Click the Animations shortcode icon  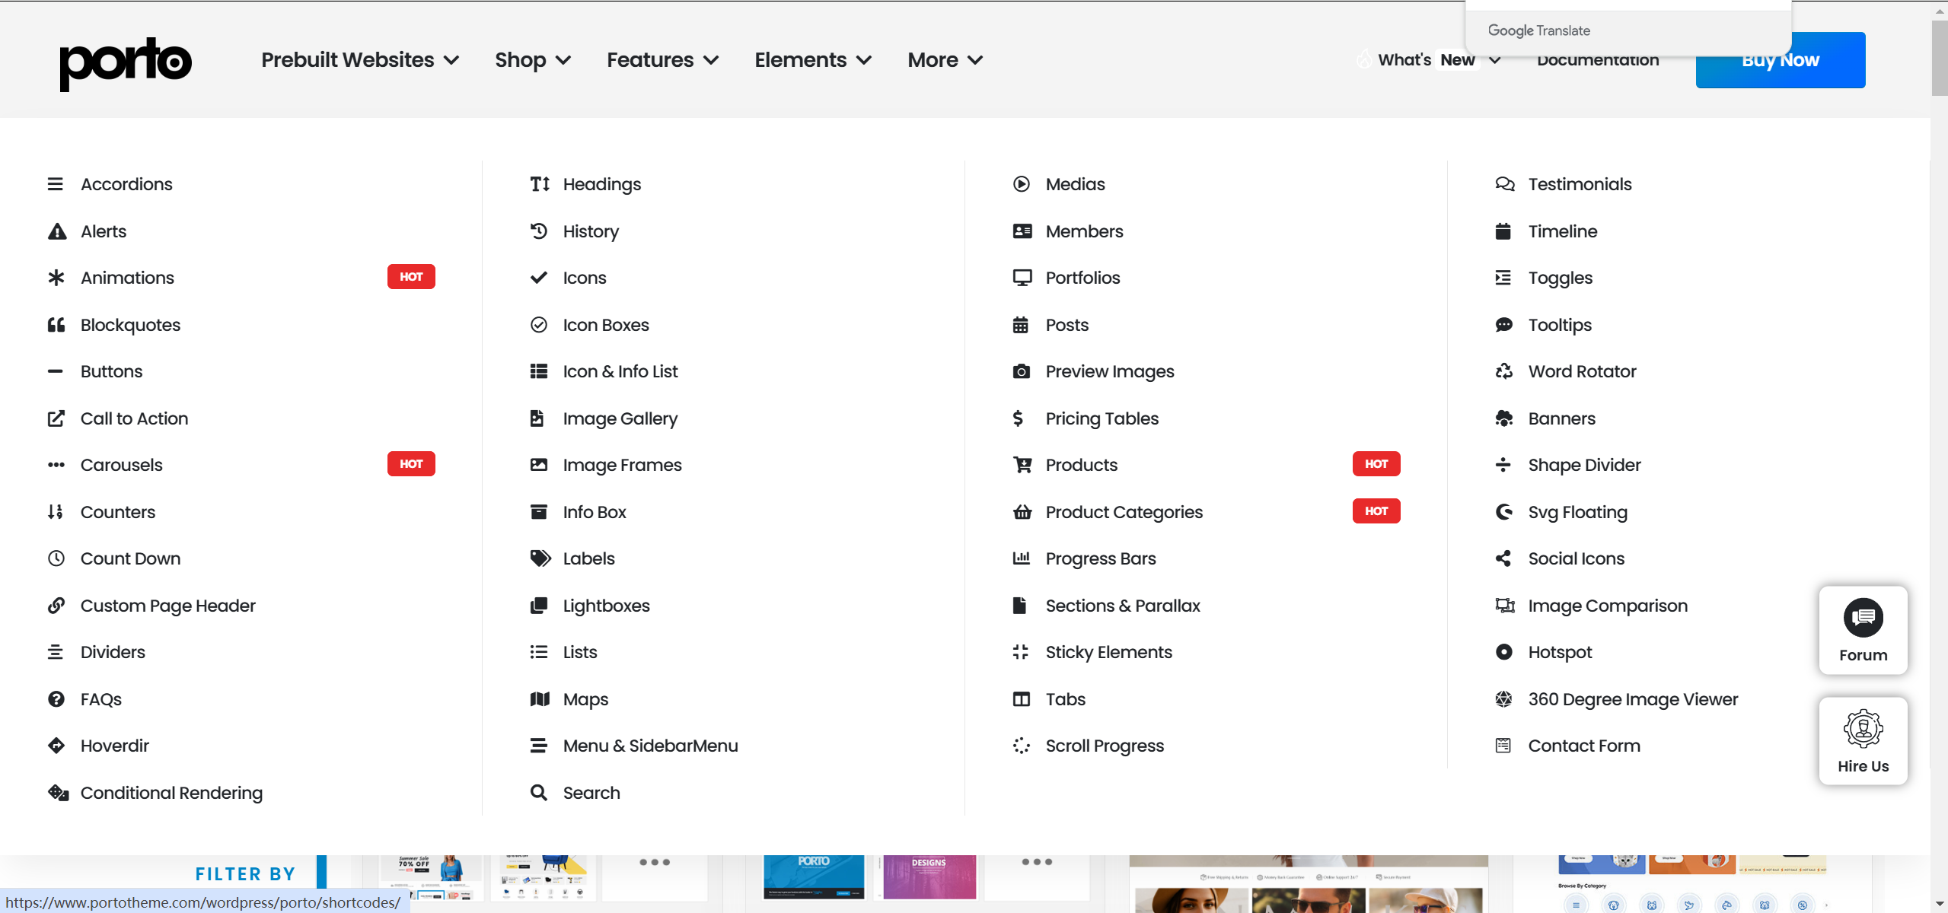click(x=56, y=277)
